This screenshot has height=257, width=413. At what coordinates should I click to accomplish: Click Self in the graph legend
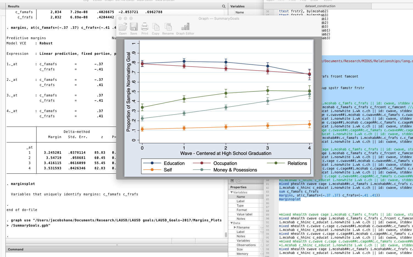[168, 170]
